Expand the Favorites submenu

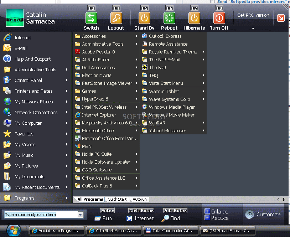(67, 134)
